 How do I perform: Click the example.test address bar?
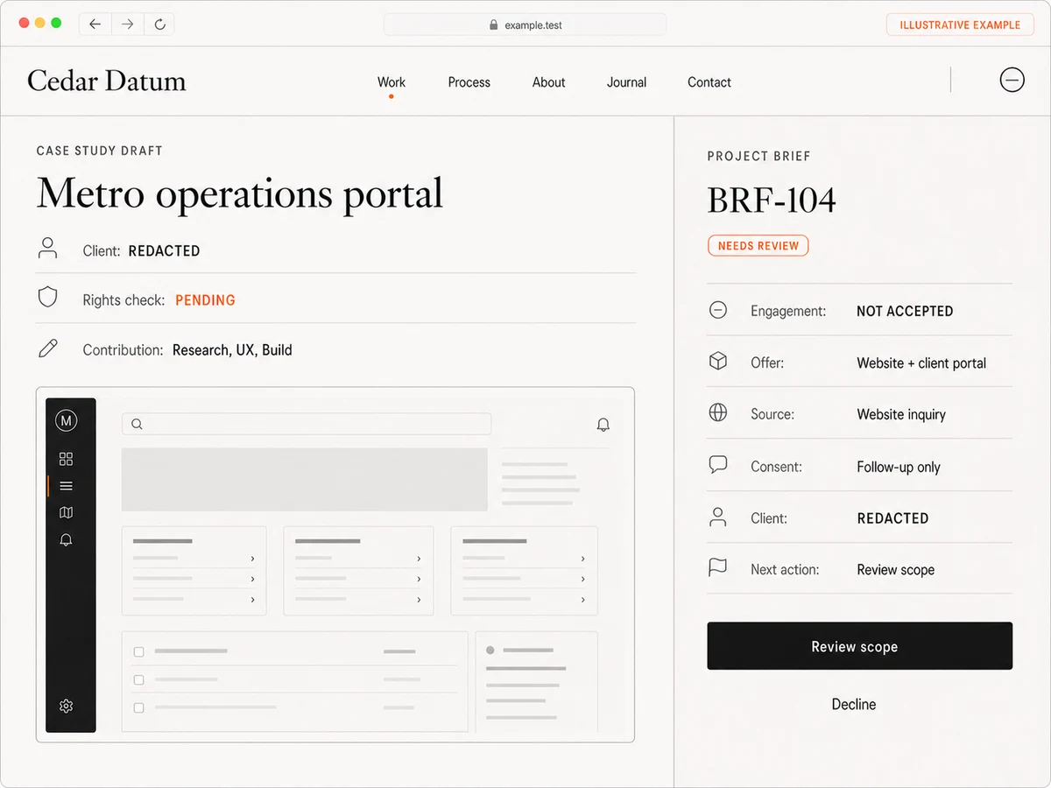click(x=525, y=25)
